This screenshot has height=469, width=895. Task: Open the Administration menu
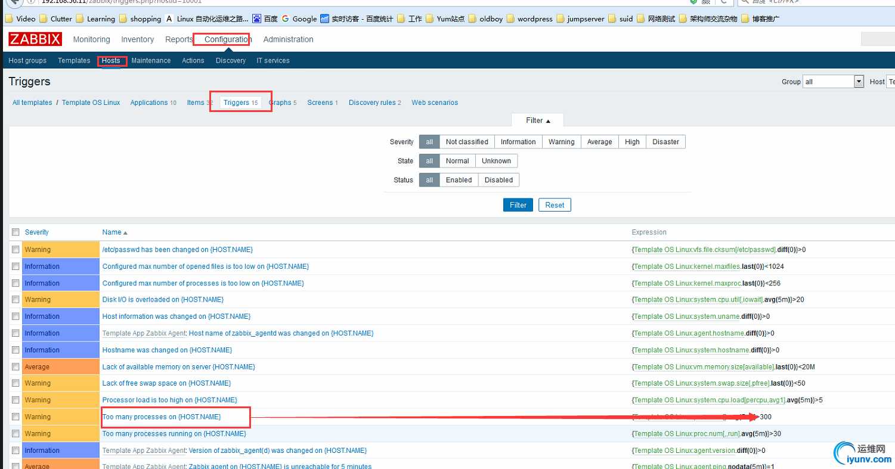coord(288,39)
